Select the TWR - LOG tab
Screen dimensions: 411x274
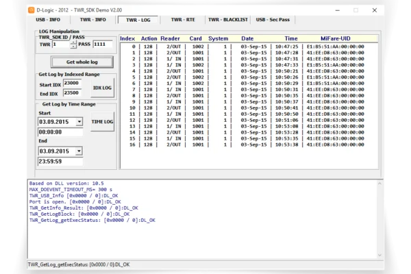tap(138, 20)
